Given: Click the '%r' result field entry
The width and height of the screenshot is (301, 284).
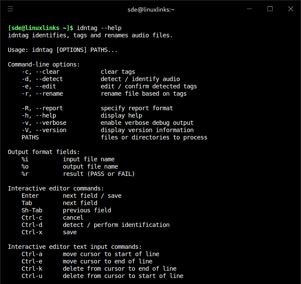Looking at the screenshot, I should pos(25,174).
